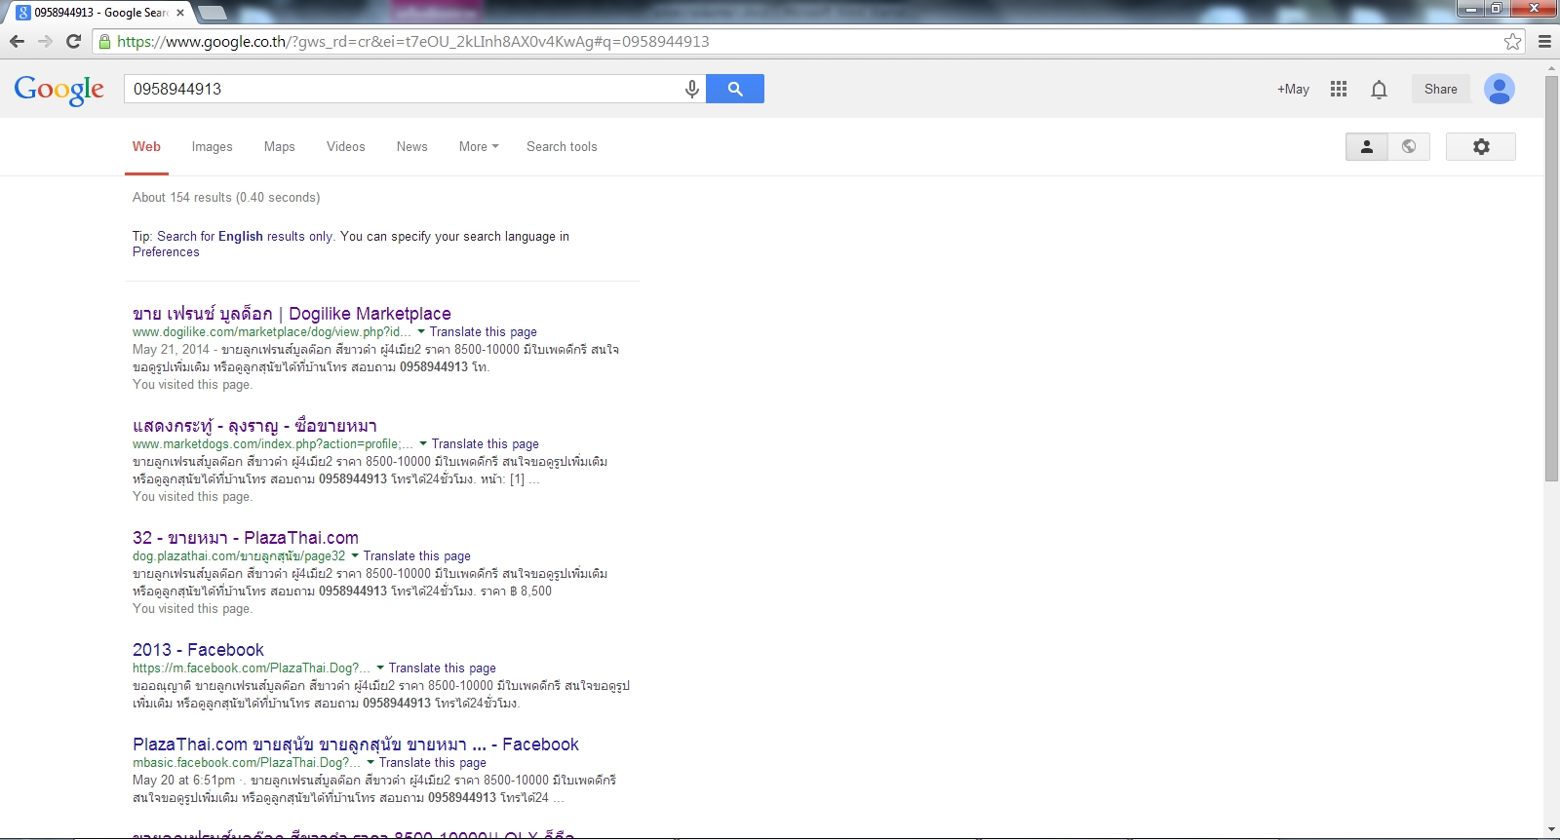Viewport: 1560px width, 840px height.
Task: Open the notifications bell
Action: pos(1379,90)
